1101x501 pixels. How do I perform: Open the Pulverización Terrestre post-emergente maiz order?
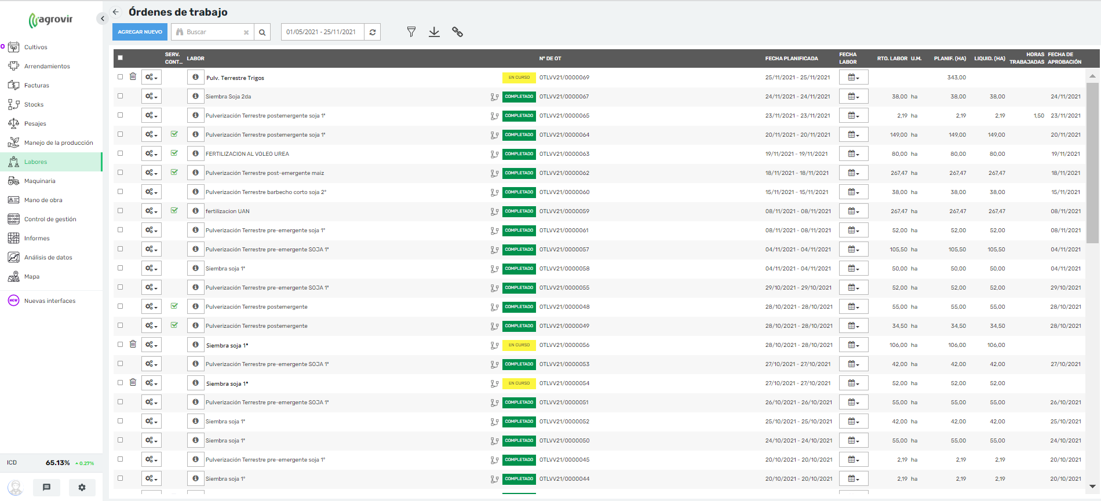[265, 173]
